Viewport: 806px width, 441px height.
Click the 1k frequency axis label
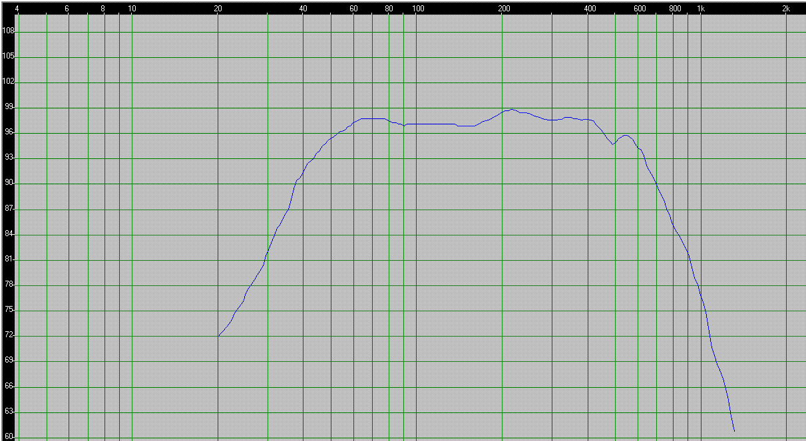[701, 9]
